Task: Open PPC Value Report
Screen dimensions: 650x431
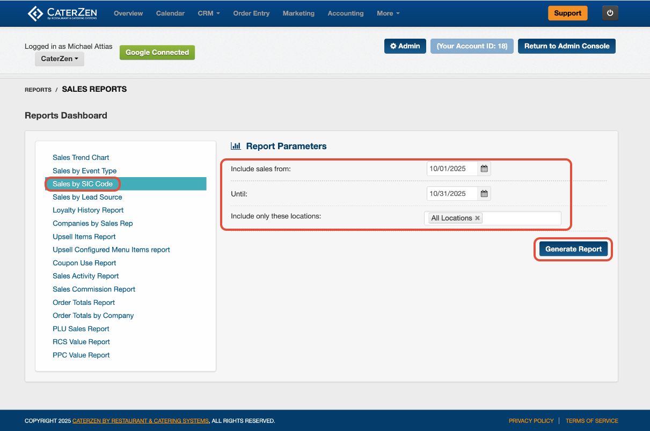Action: coord(81,355)
